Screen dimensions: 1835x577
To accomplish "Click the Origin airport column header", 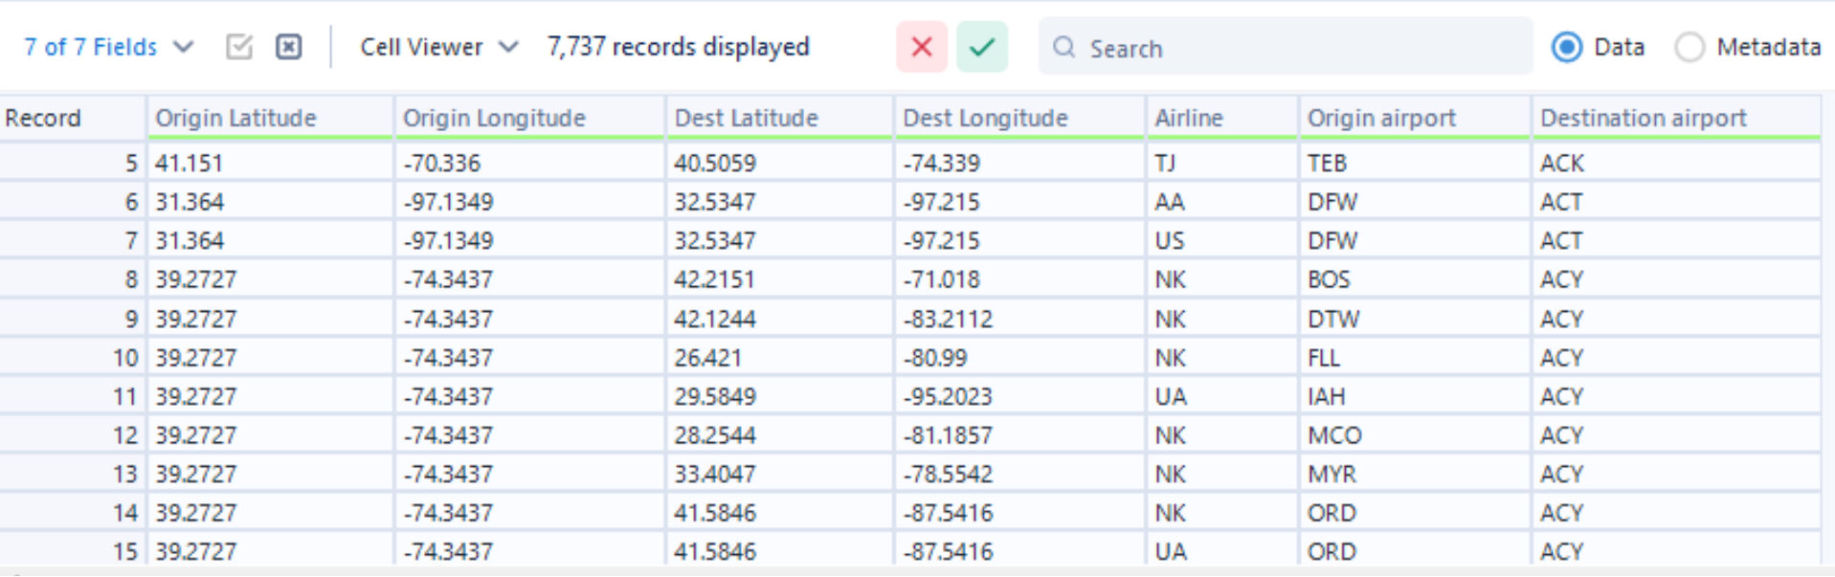I will [x=1381, y=118].
